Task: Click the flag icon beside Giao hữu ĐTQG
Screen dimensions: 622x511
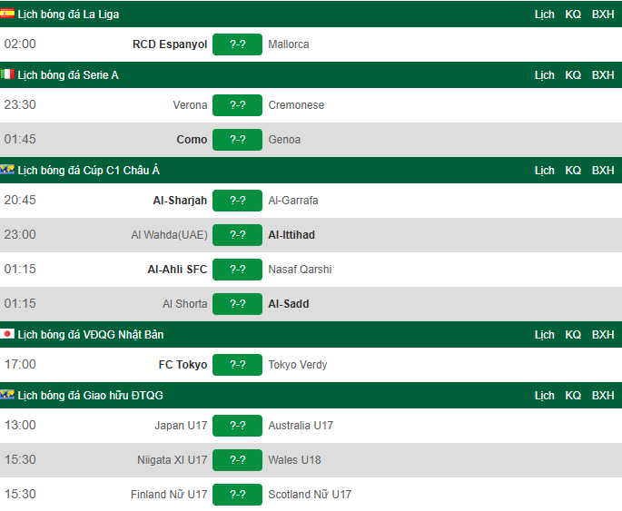Action: [x=7, y=395]
